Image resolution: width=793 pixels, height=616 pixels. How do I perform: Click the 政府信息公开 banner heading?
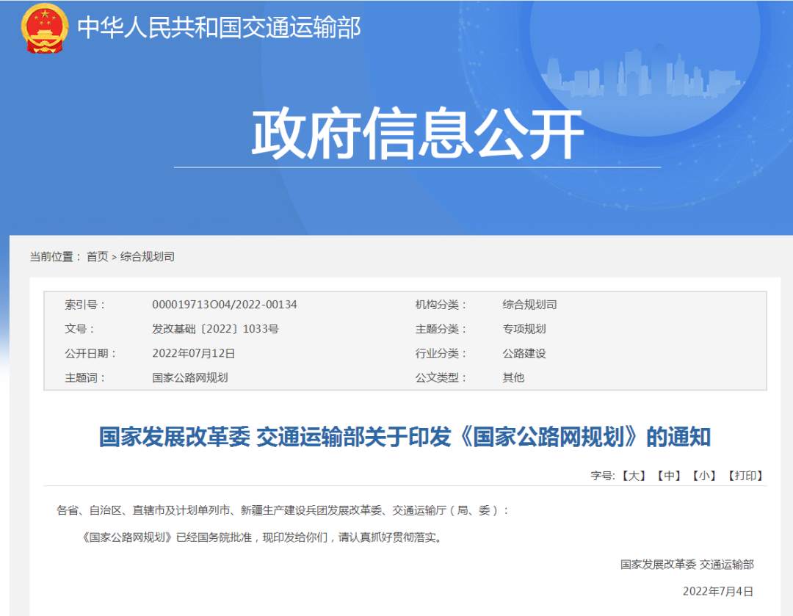(417, 133)
